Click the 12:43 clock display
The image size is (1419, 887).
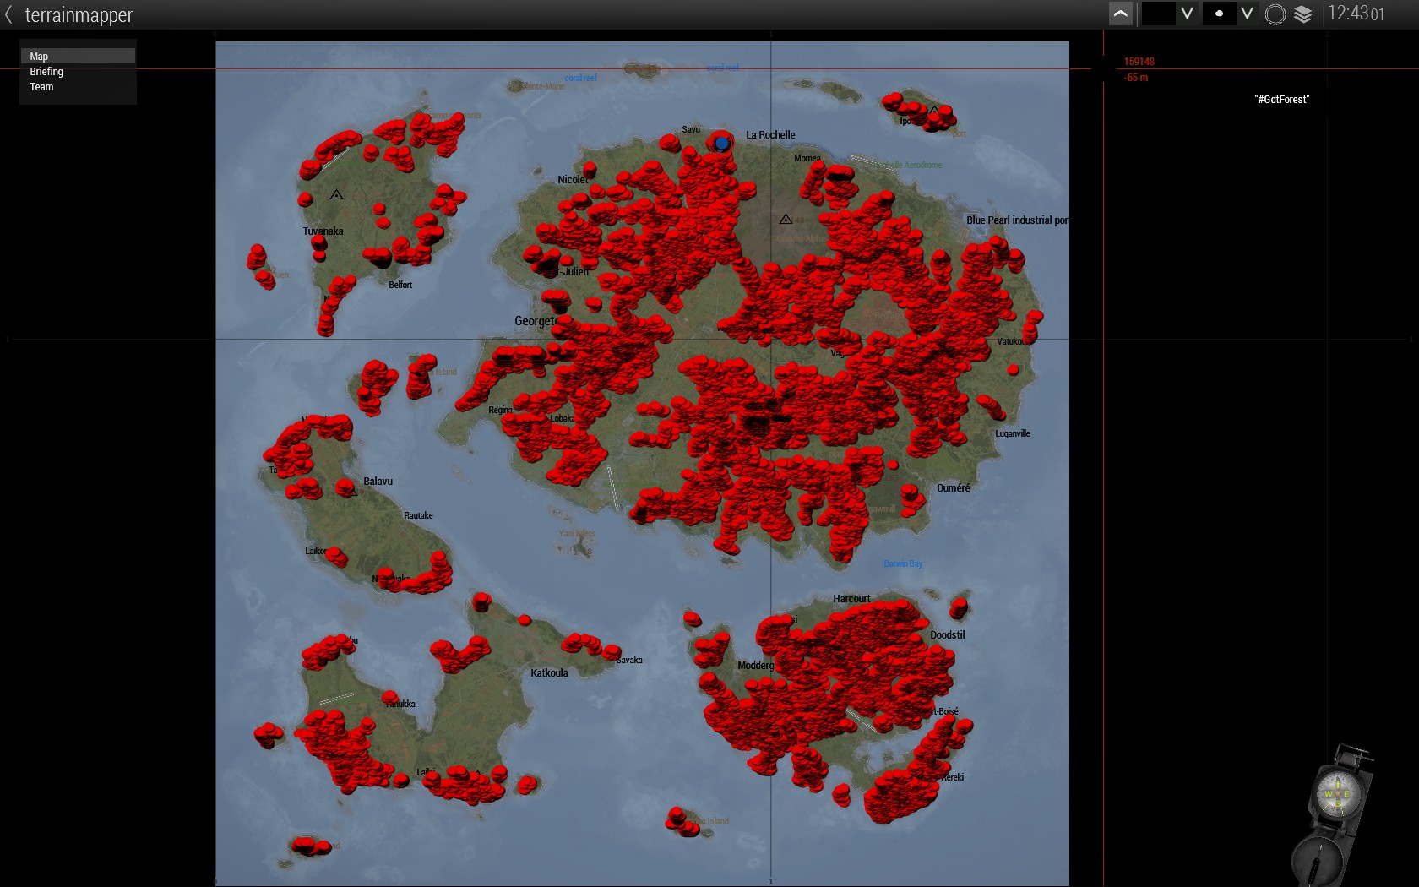pyautogui.click(x=1356, y=14)
